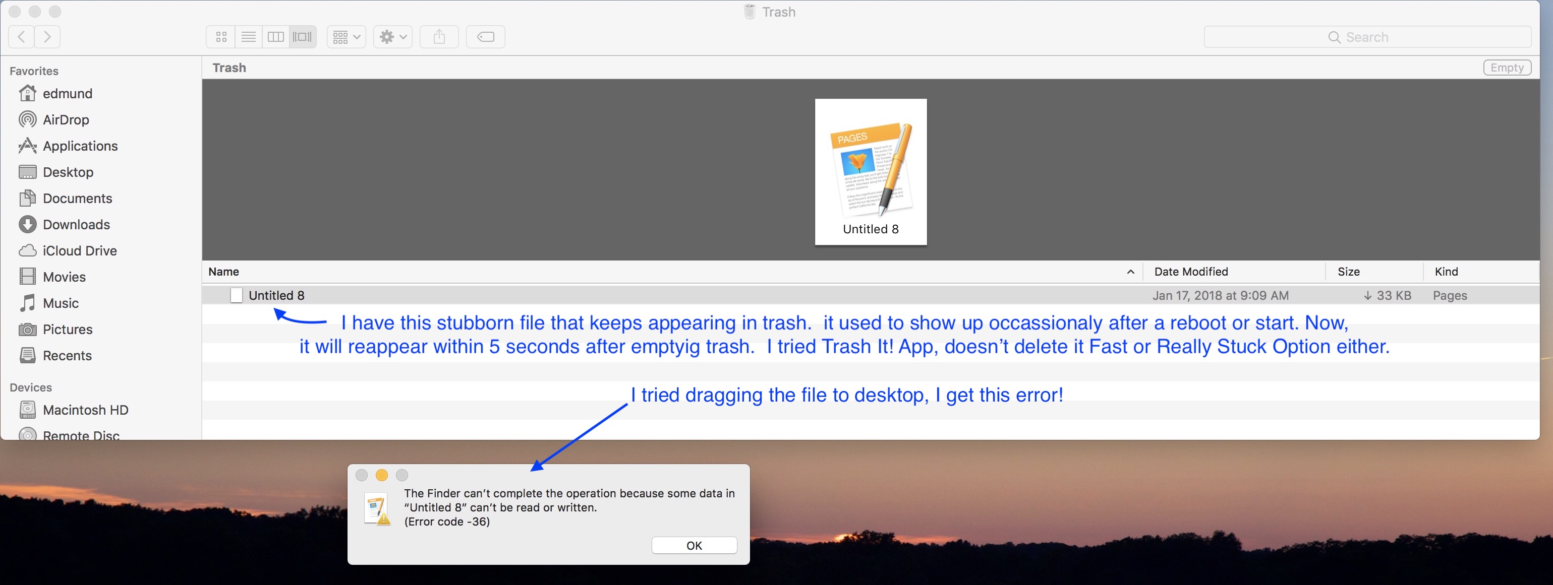The width and height of the screenshot is (1553, 585).
Task: Click the Share toolbar button
Action: [439, 37]
